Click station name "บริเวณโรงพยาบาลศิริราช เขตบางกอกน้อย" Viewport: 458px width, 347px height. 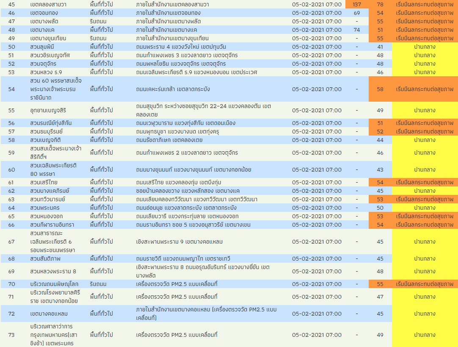[55, 297]
